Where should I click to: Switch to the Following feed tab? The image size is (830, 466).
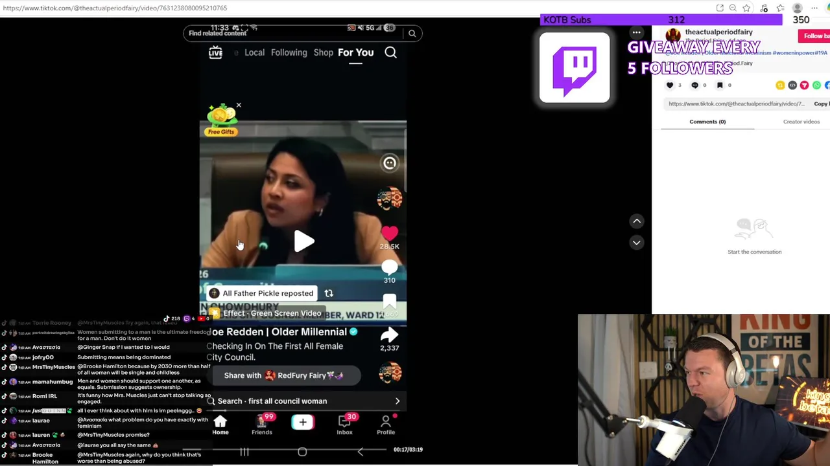click(289, 52)
